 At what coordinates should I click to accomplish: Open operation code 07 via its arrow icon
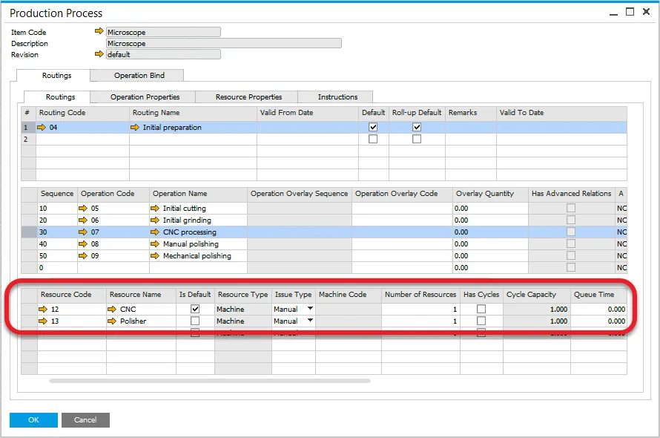(83, 232)
